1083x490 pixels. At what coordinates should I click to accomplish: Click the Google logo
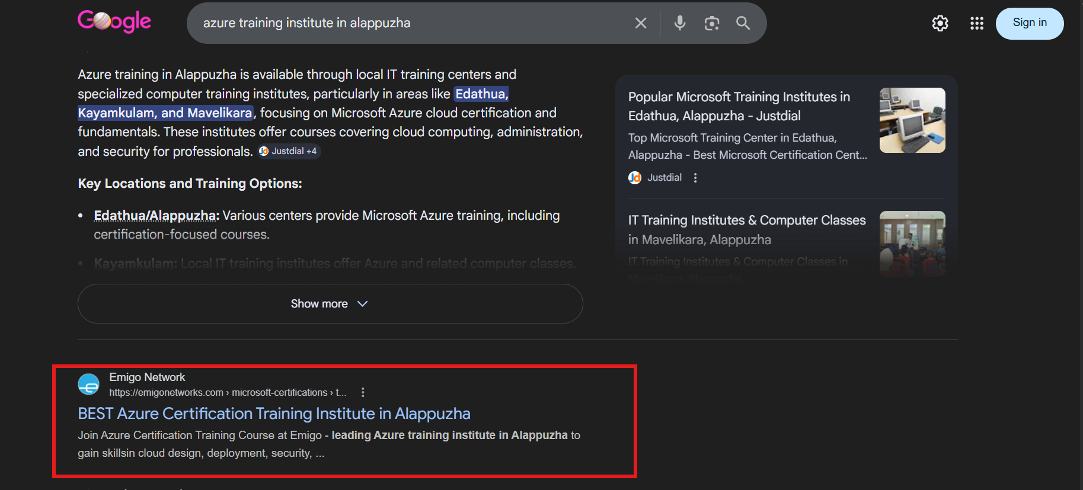[114, 22]
